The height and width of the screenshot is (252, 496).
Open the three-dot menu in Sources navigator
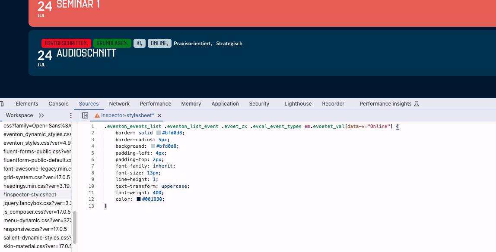[x=71, y=115]
